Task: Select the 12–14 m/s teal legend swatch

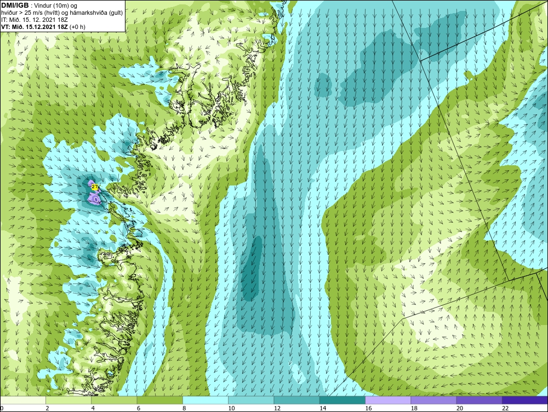Action: pyautogui.click(x=296, y=400)
